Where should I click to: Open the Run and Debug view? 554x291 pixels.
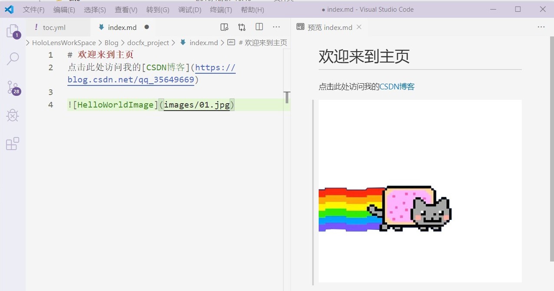13,115
